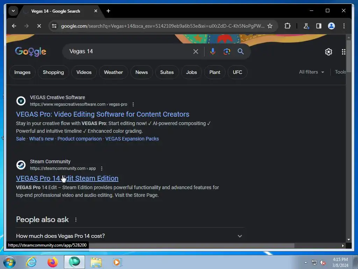Start voice search with microphone
Viewport: 358px width, 269px height.
(x=213, y=51)
